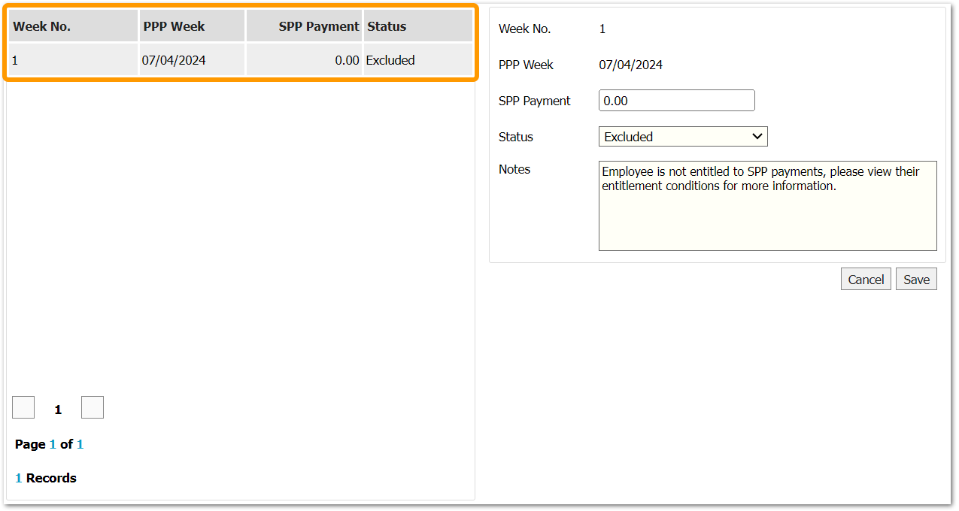Go to the previous page of records

click(x=23, y=407)
